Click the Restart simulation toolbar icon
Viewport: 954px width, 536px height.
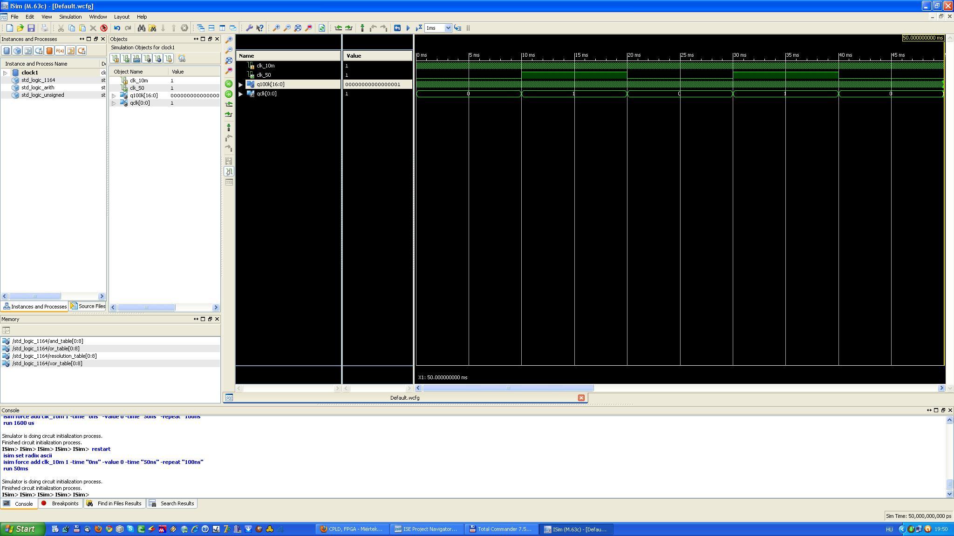(397, 28)
